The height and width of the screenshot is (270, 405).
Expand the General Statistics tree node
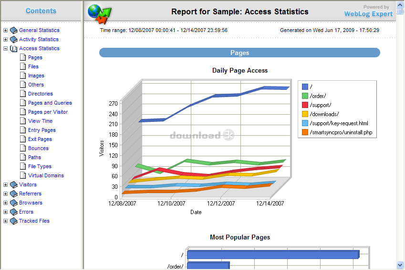(x=5, y=31)
